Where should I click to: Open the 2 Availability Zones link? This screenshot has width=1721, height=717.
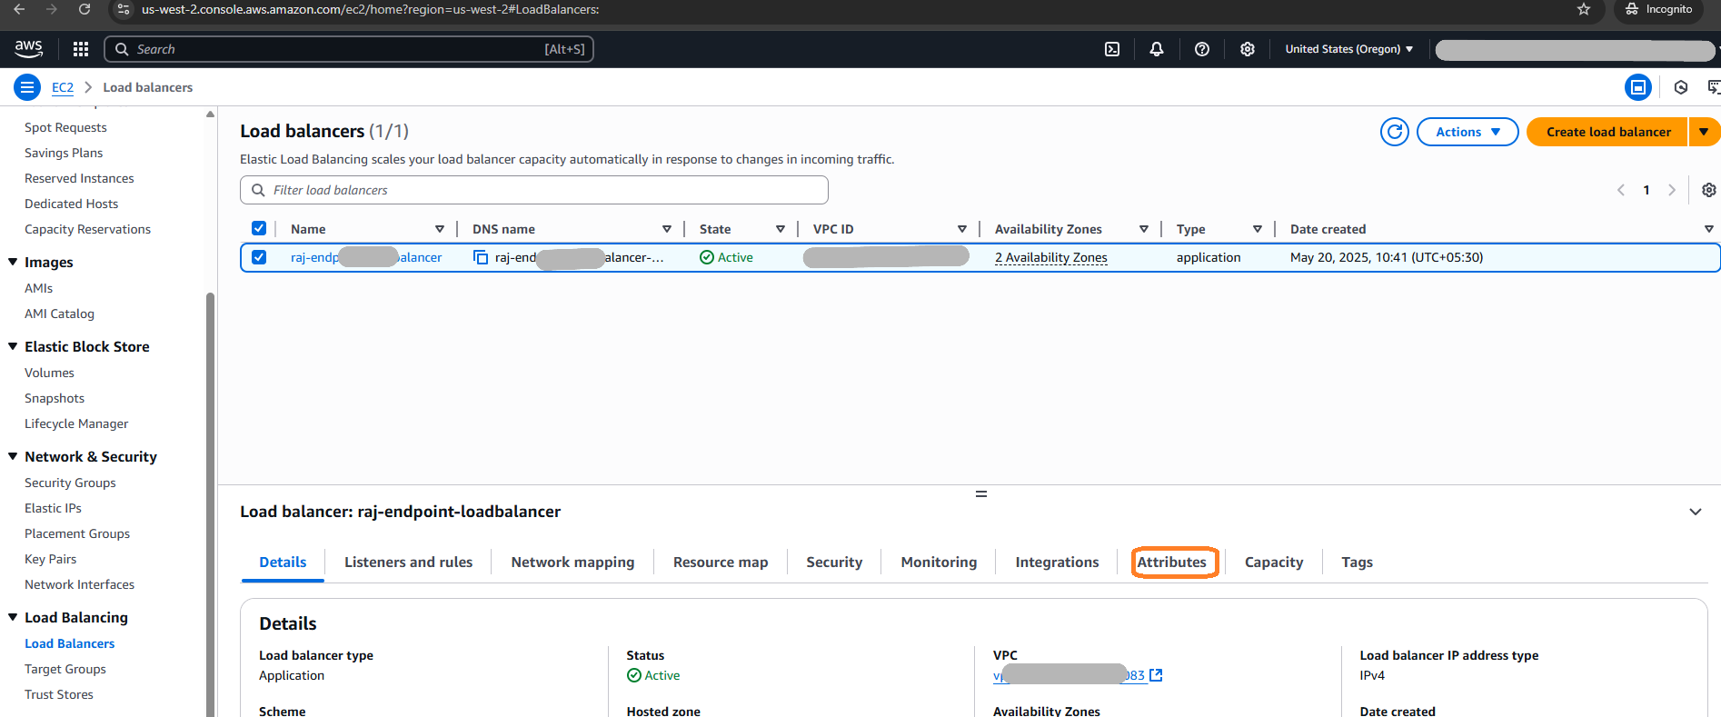tap(1050, 257)
